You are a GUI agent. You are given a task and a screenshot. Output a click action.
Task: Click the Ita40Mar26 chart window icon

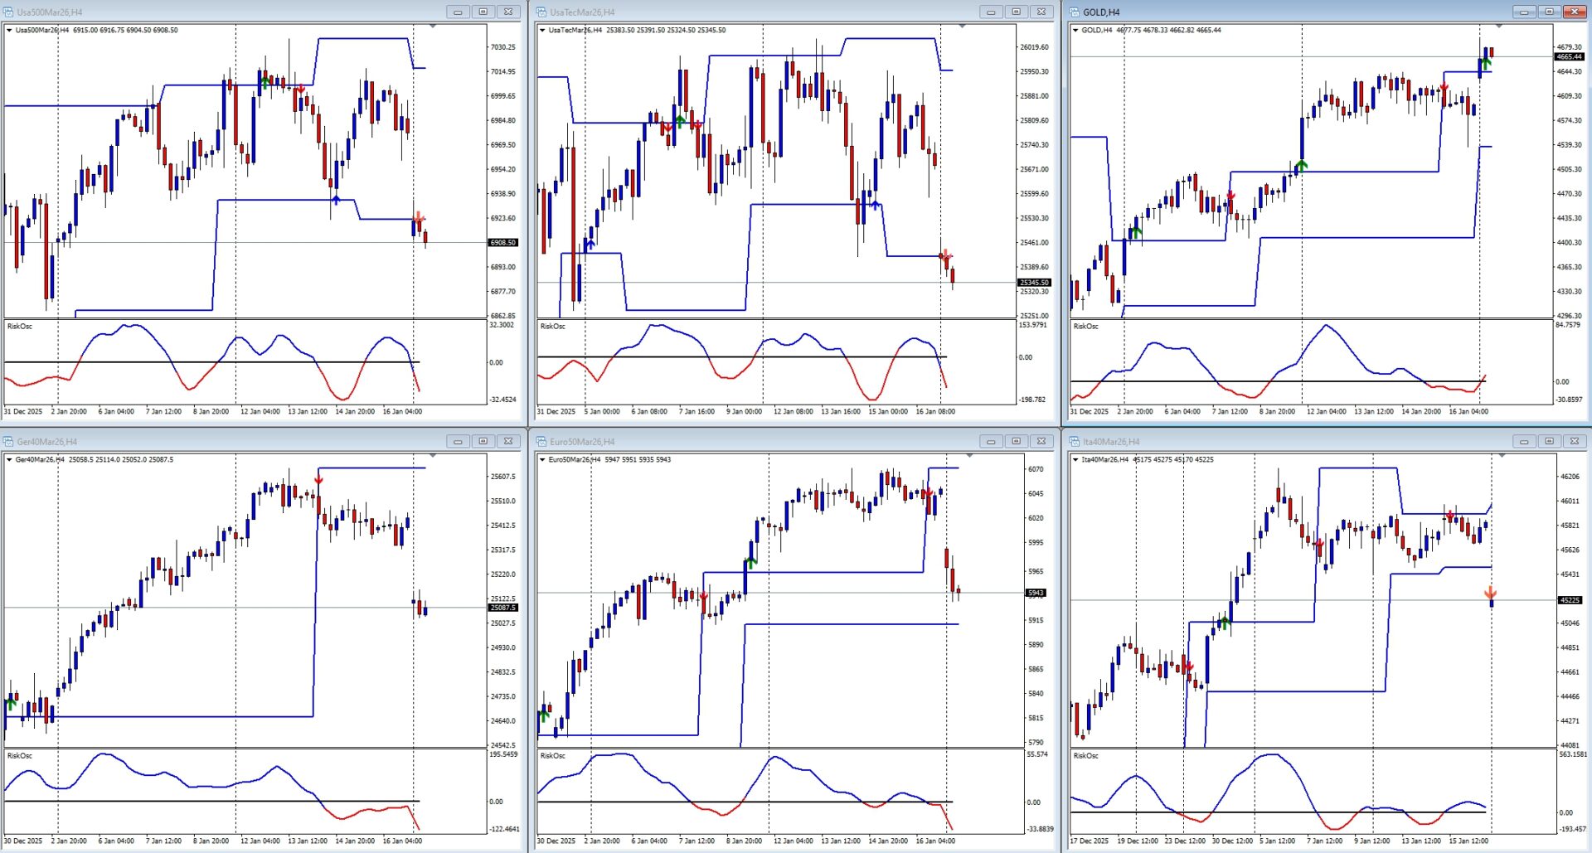(x=1075, y=442)
